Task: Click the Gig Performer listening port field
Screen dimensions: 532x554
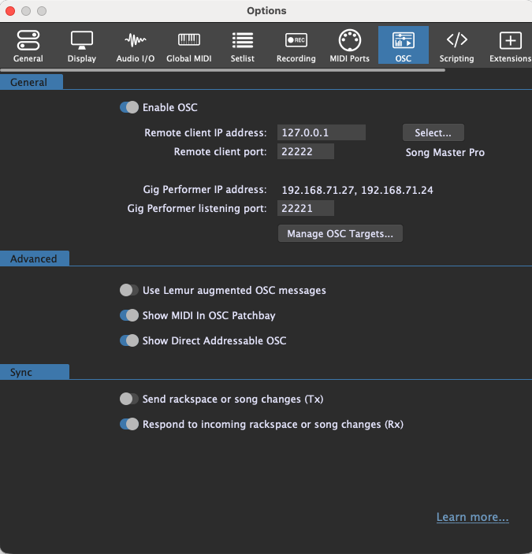Action: click(x=306, y=209)
